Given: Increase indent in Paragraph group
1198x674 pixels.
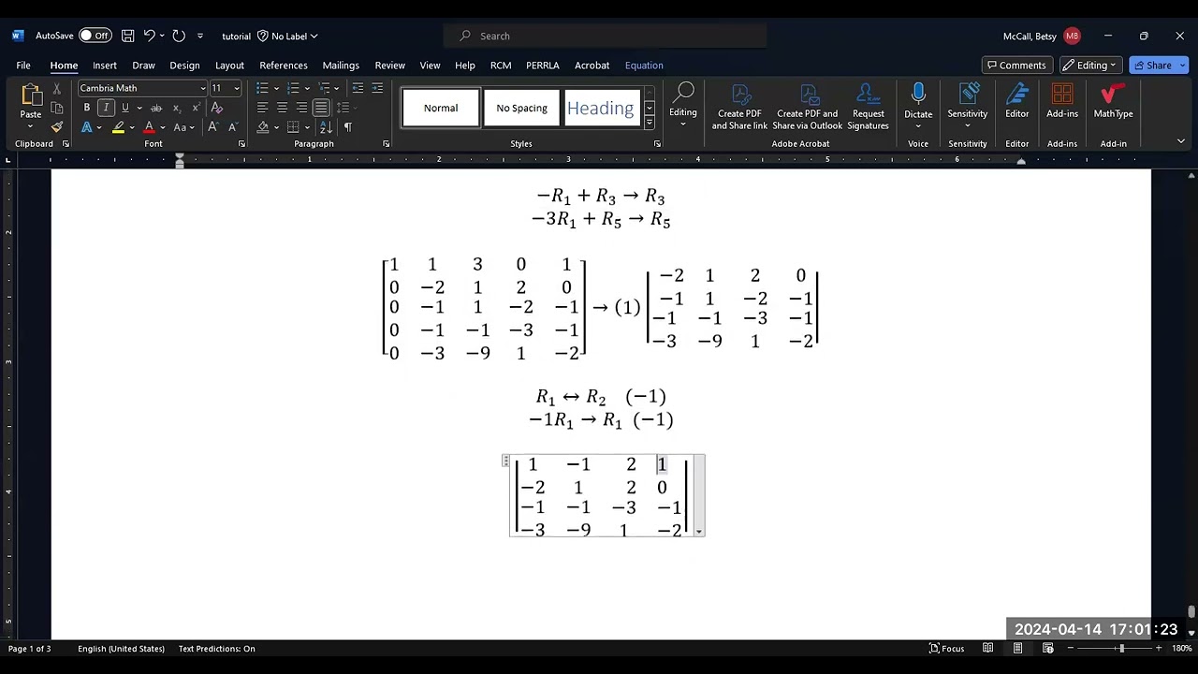Looking at the screenshot, I should [377, 88].
